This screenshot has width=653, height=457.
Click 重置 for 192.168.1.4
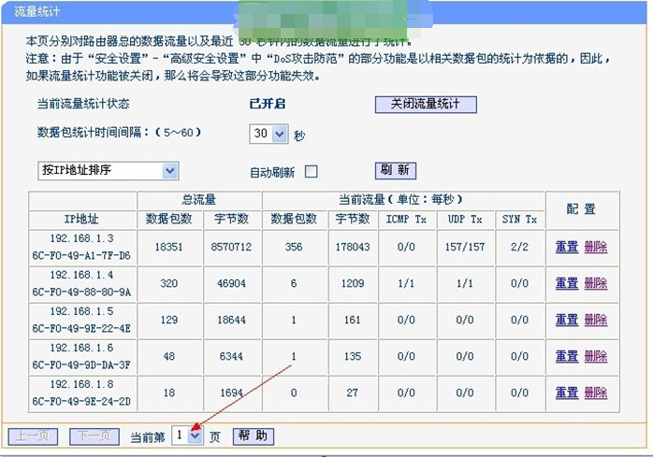click(567, 283)
